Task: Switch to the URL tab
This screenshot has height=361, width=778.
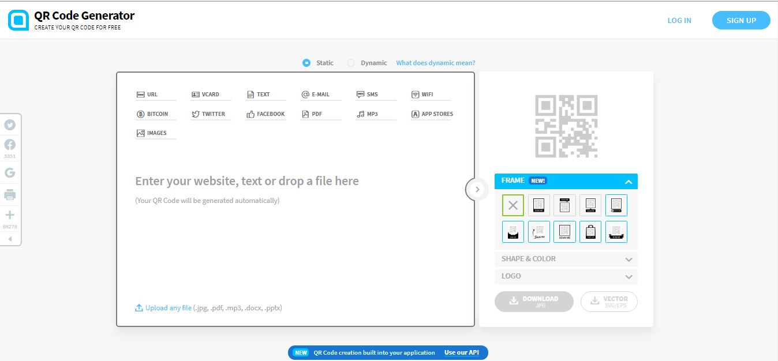Action: coord(155,95)
